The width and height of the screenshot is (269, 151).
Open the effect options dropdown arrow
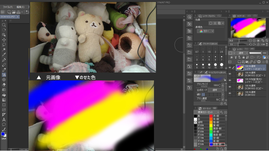223,23
